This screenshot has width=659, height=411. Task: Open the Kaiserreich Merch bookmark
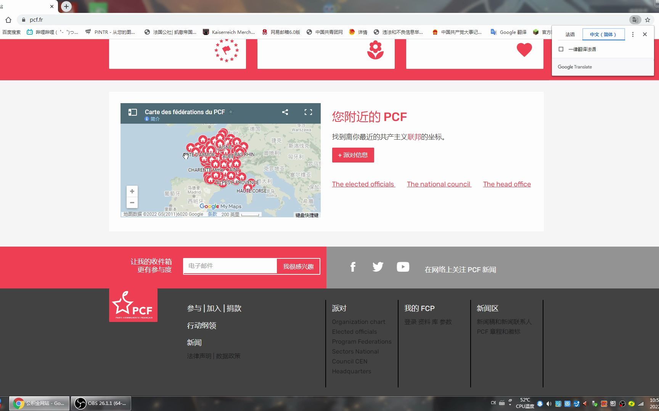(x=229, y=32)
